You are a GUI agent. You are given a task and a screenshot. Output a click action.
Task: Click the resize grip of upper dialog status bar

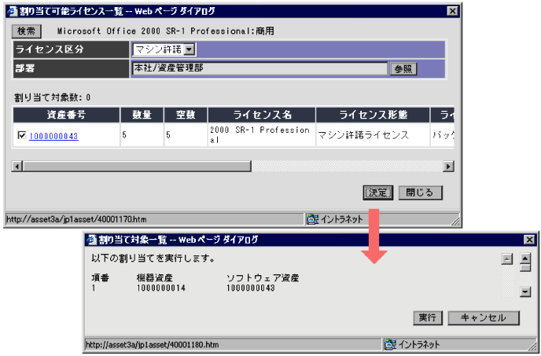(x=455, y=221)
